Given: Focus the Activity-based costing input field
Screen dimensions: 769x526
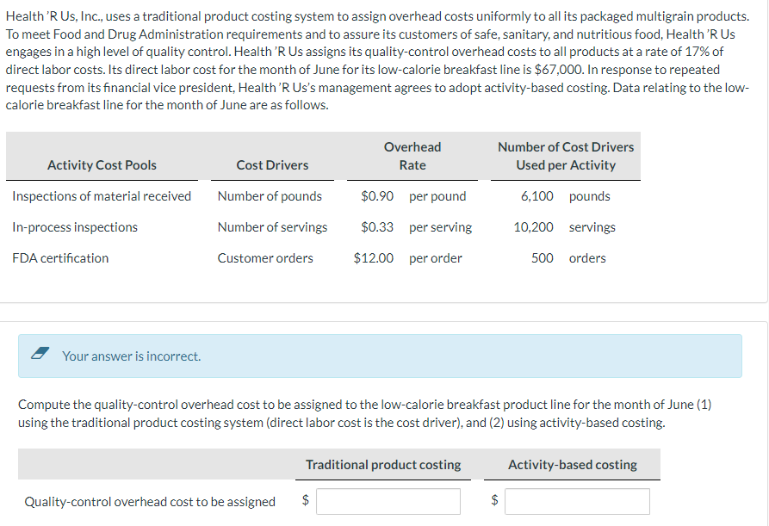Looking at the screenshot, I should tap(577, 501).
